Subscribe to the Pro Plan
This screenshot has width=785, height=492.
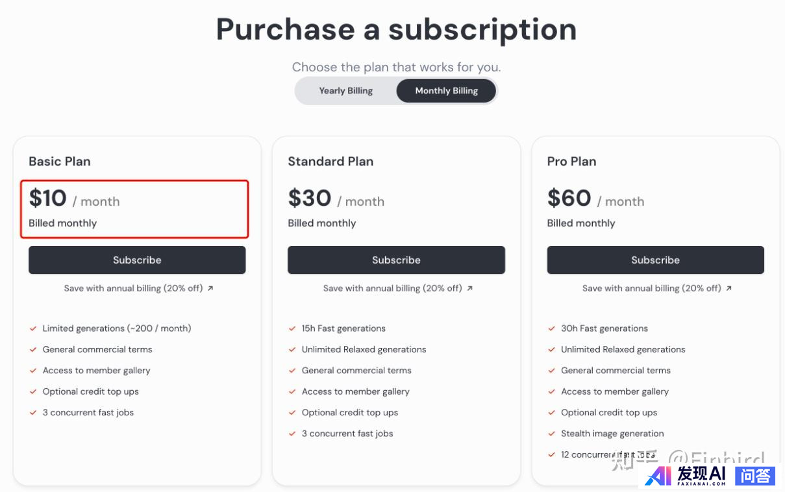(x=655, y=260)
